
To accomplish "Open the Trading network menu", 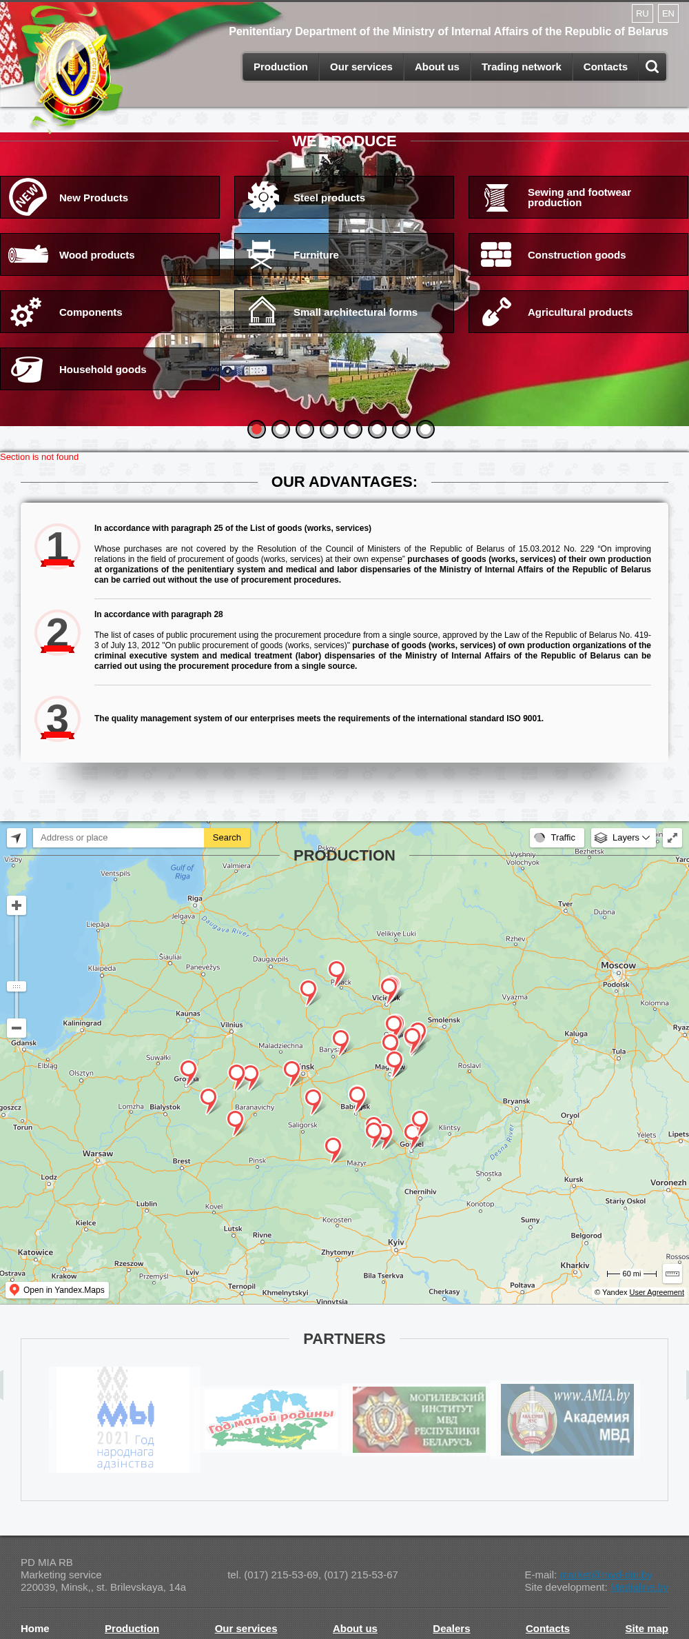I will click(x=521, y=67).
